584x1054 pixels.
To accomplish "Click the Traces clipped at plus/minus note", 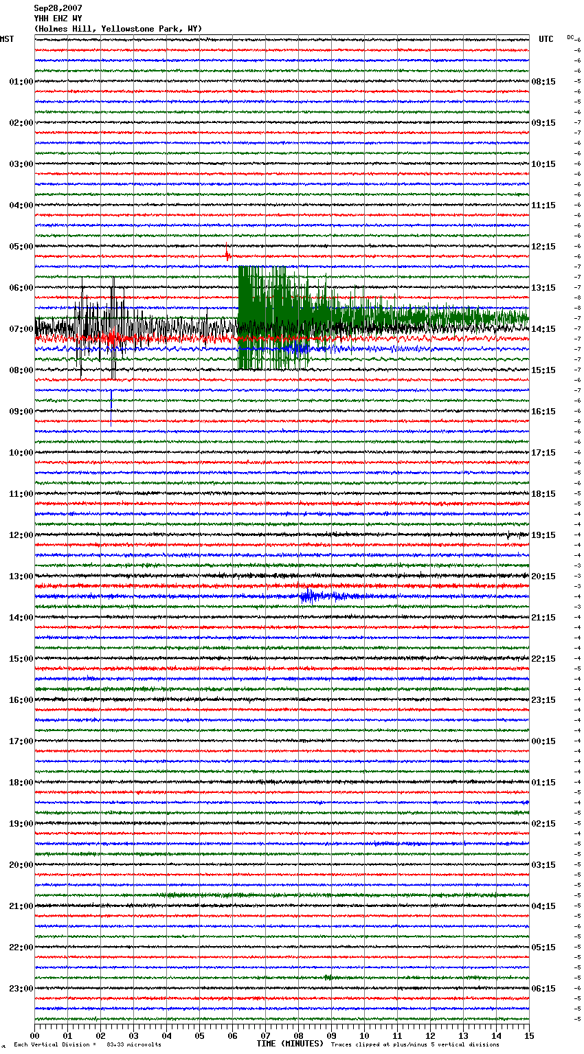I will click(415, 1045).
